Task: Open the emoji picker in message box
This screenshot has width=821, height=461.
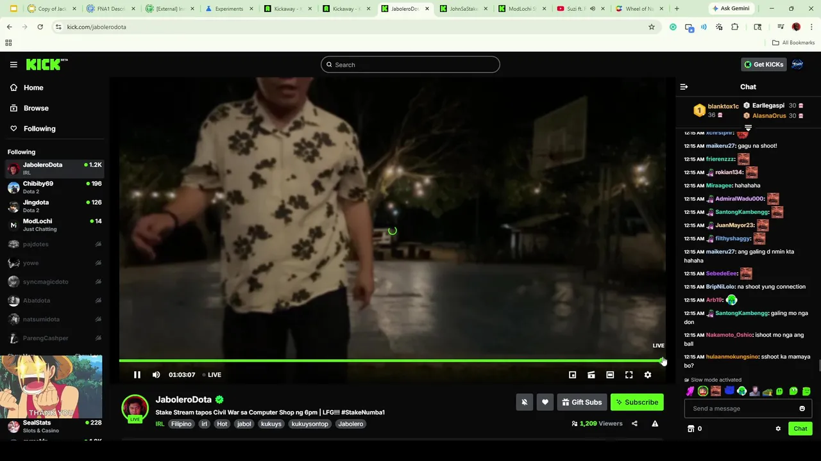Action: pos(802,408)
